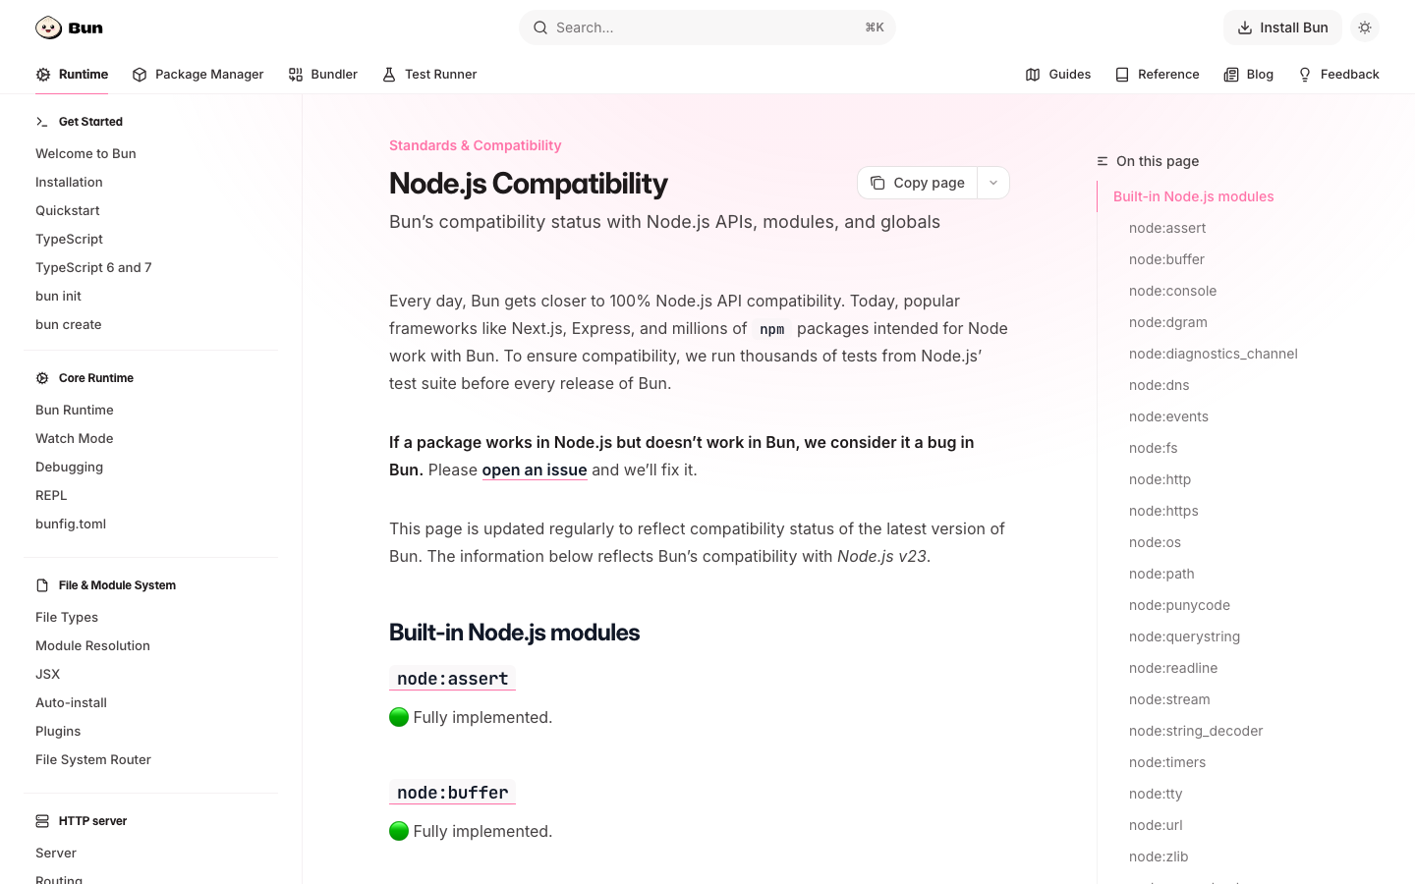Viewport: 1415px width, 884px height.
Task: Switch to the Test Runner tab
Action: (x=429, y=75)
